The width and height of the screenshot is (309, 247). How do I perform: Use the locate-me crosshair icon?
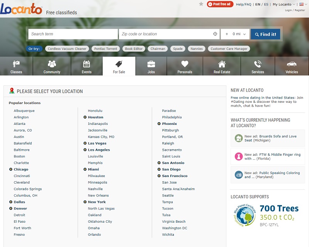point(215,34)
